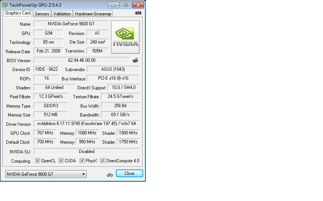Image resolution: width=323 pixels, height=201 pixels.
Task: Click the Bus Interface value PCI-E x16 @ x16
Action: (x=113, y=78)
